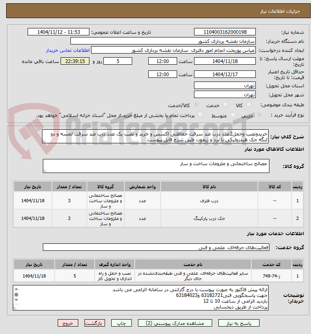Click the درب فلزی item cell
The height and width of the screenshot is (334, 311).
[209, 201]
